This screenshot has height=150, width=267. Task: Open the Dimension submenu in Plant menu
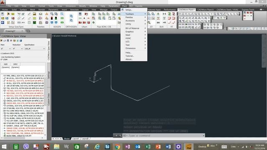[134, 48]
